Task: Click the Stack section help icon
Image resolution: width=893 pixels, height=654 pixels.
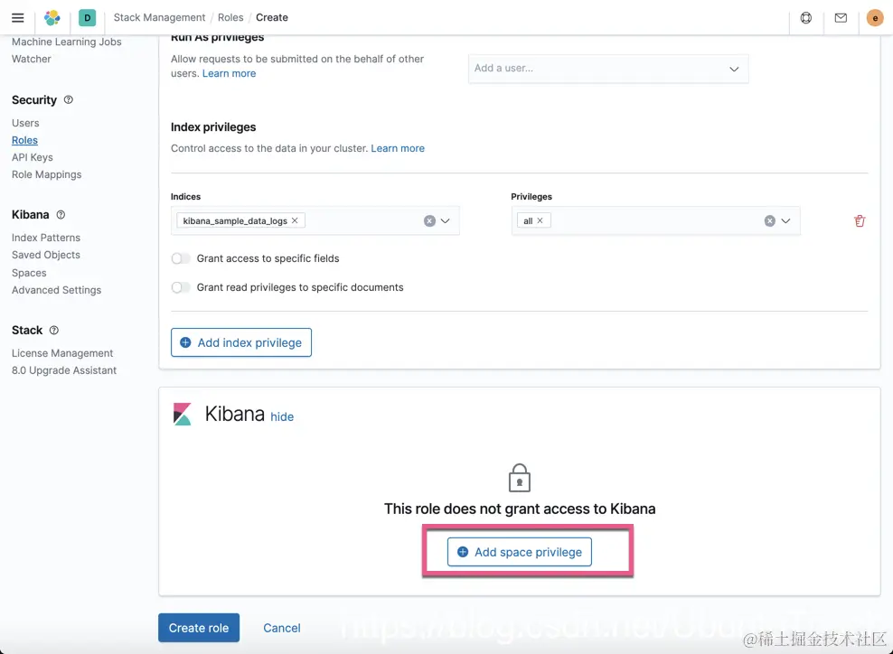Action: point(54,330)
